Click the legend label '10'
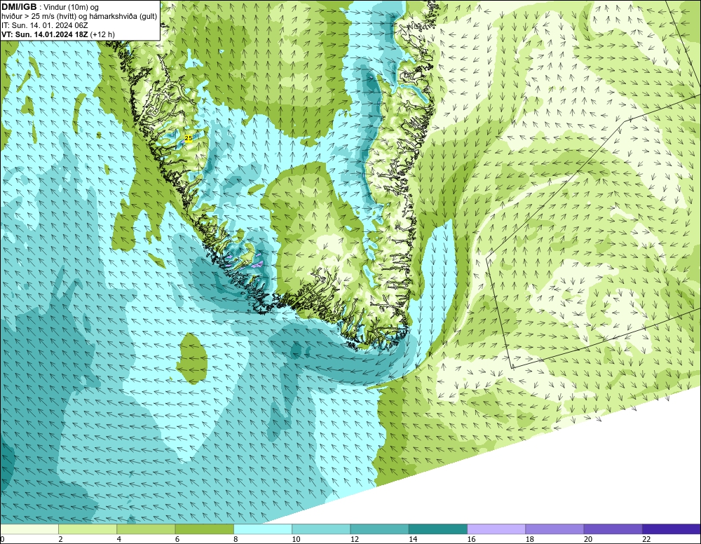The image size is (701, 544). pyautogui.click(x=296, y=540)
